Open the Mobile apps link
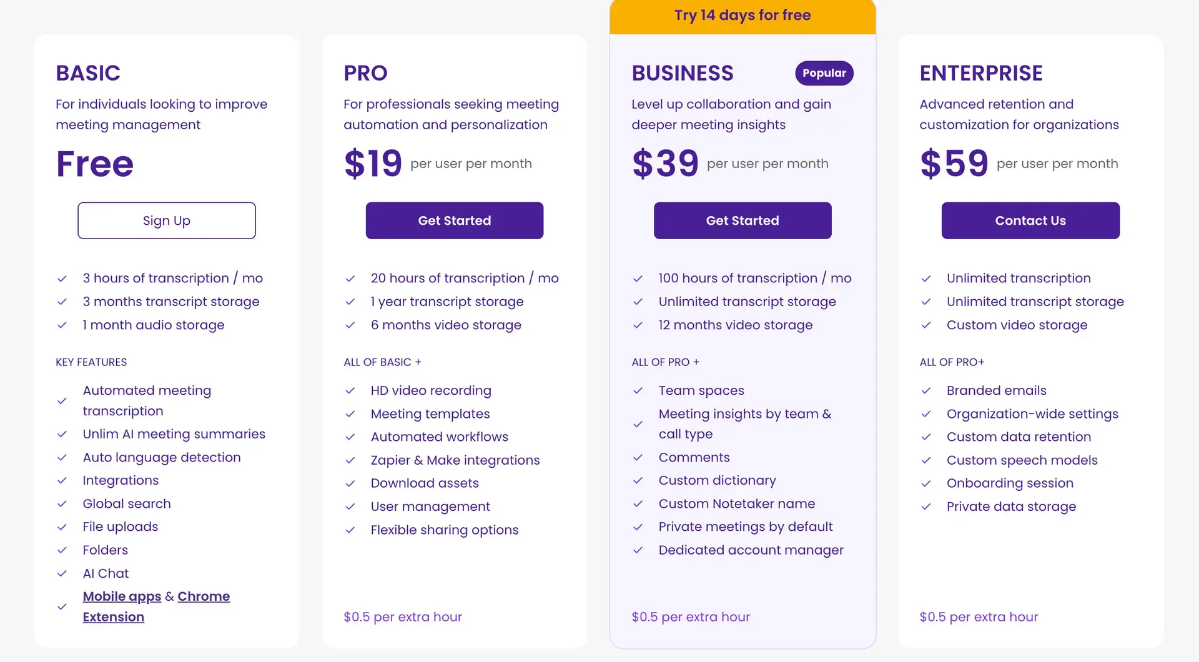This screenshot has height=662, width=1199. [x=122, y=596]
